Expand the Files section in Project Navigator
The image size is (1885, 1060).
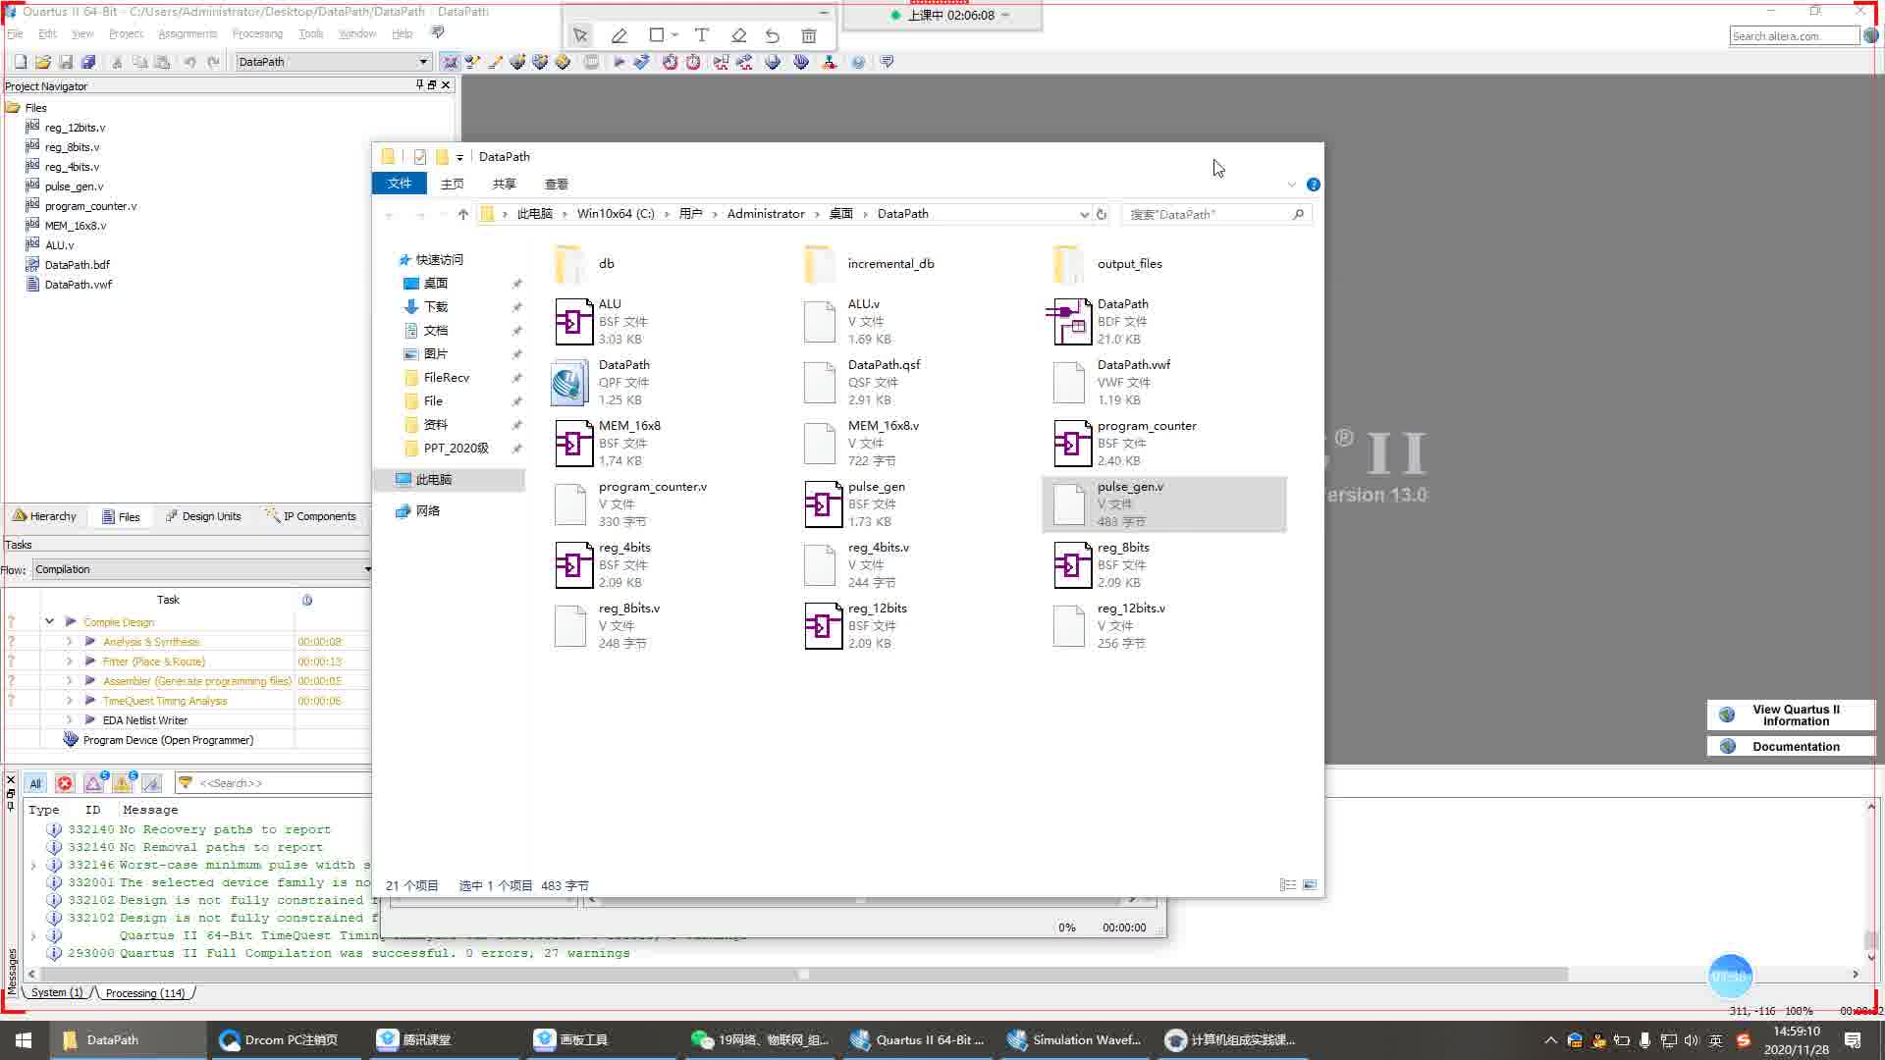pos(33,106)
